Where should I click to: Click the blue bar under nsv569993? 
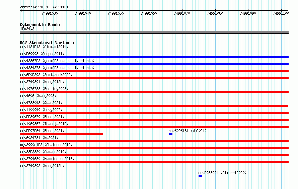pyautogui.click(x=154, y=57)
